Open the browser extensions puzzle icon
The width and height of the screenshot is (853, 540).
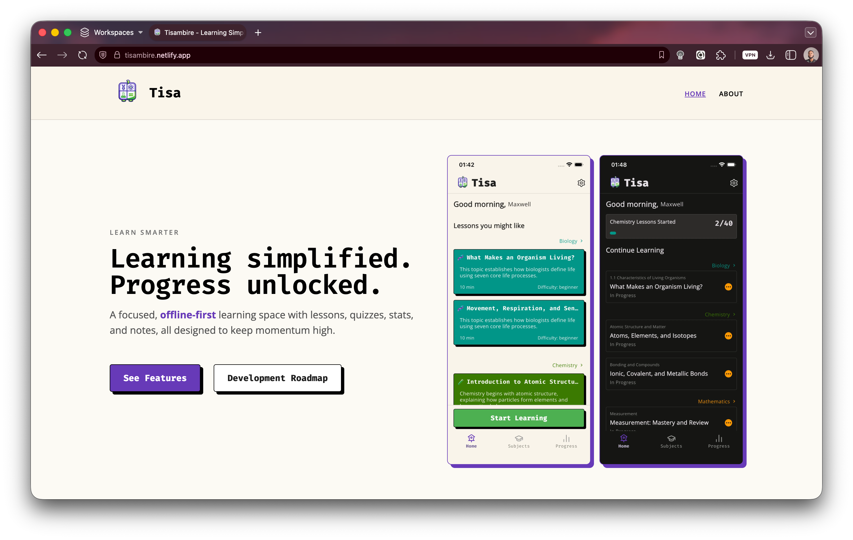pos(720,55)
